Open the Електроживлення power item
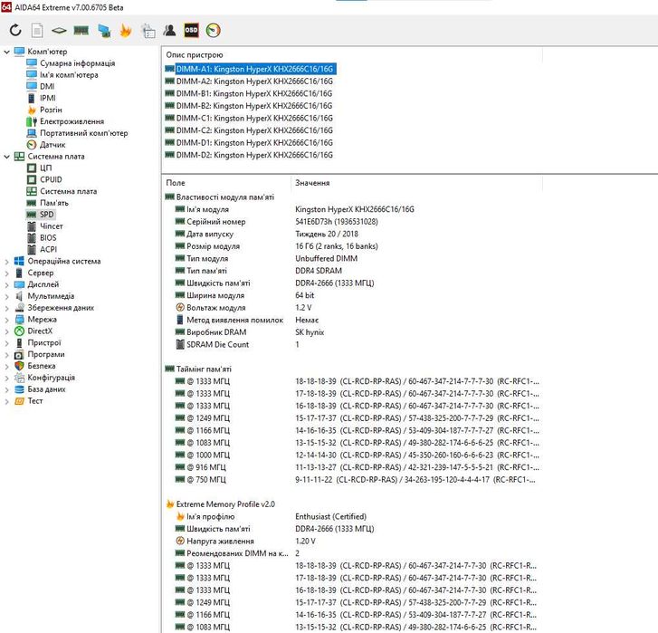Image resolution: width=658 pixels, height=633 pixels. pos(72,121)
